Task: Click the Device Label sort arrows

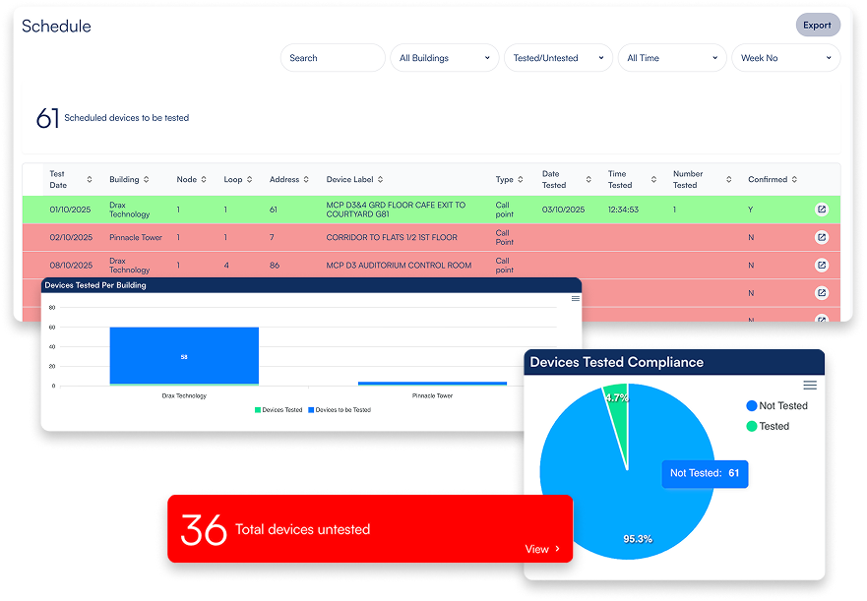Action: tap(380, 179)
